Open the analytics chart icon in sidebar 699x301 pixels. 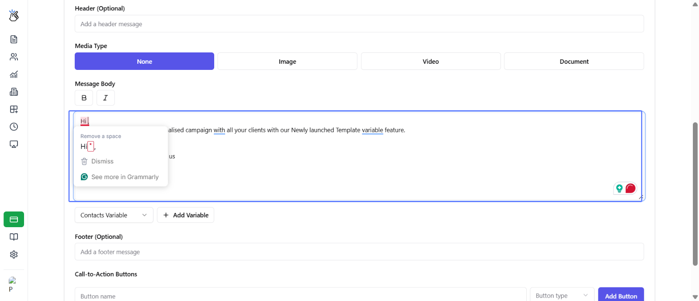[x=14, y=74]
